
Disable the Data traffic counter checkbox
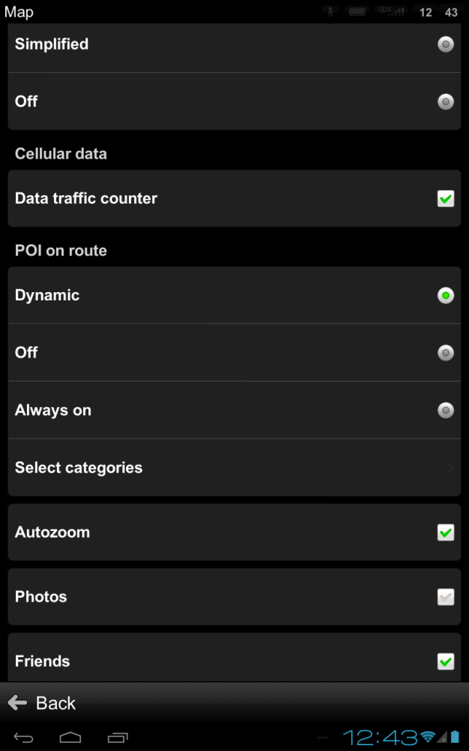coord(445,198)
